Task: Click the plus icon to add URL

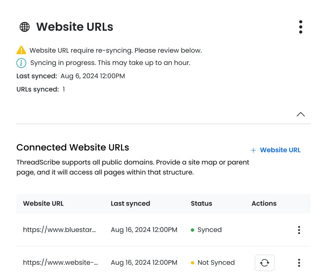Action: pyautogui.click(x=253, y=150)
